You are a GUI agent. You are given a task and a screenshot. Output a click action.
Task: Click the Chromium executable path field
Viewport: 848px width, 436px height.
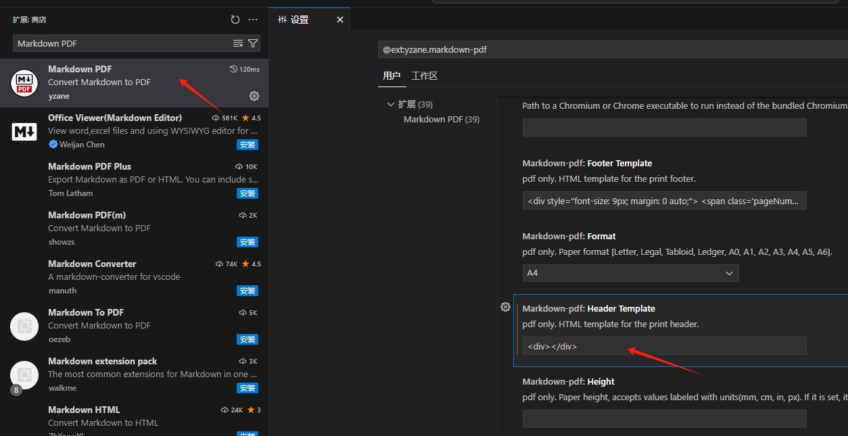(x=664, y=127)
